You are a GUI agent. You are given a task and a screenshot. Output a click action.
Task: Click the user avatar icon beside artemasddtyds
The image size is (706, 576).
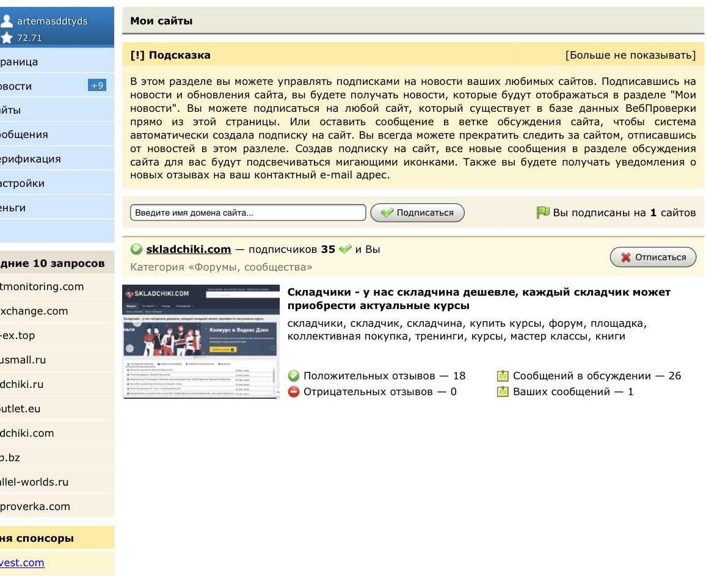(x=7, y=21)
